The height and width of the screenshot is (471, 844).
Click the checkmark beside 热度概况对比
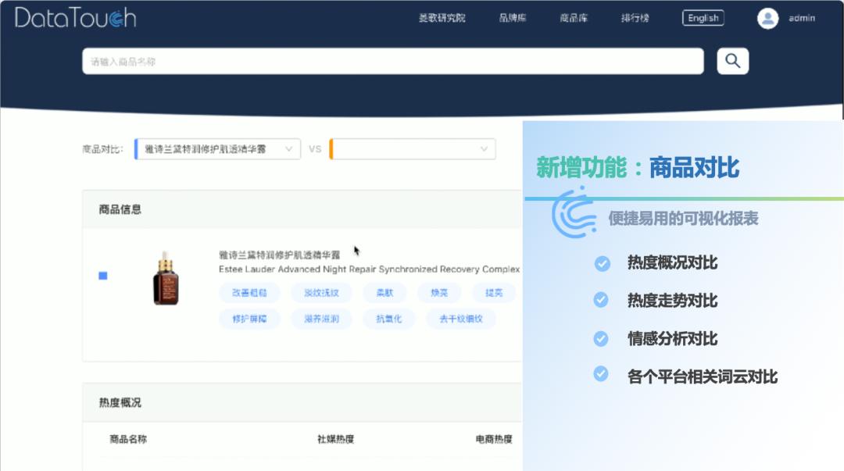pyautogui.click(x=601, y=264)
